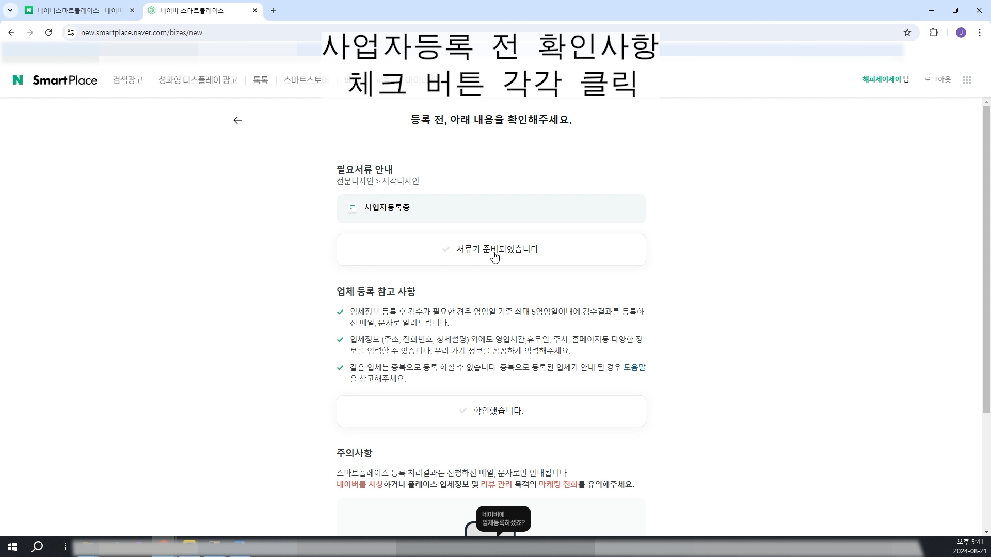
Task: Reload the page with the refresh icon
Action: [x=49, y=32]
